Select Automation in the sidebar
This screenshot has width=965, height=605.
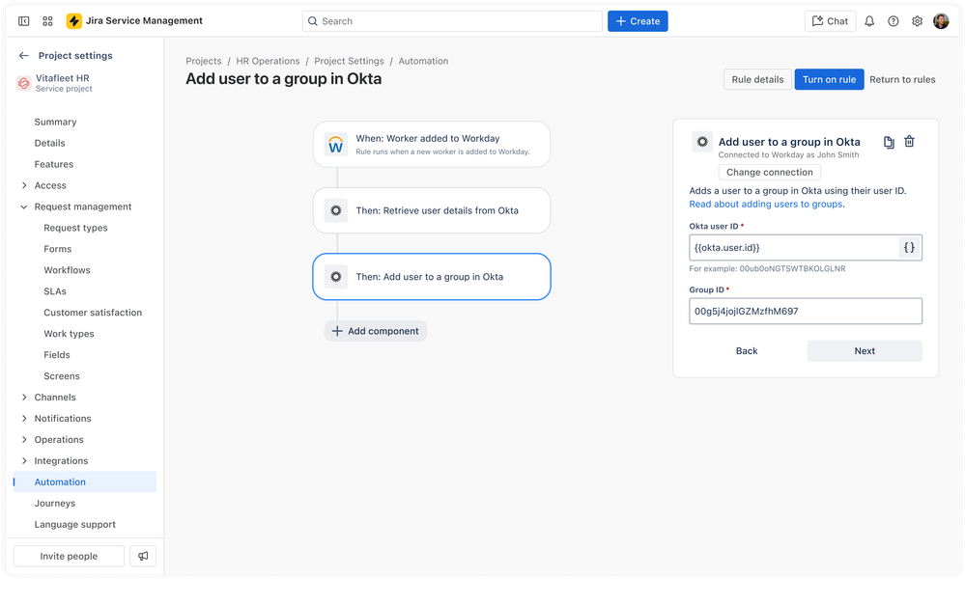[85, 482]
